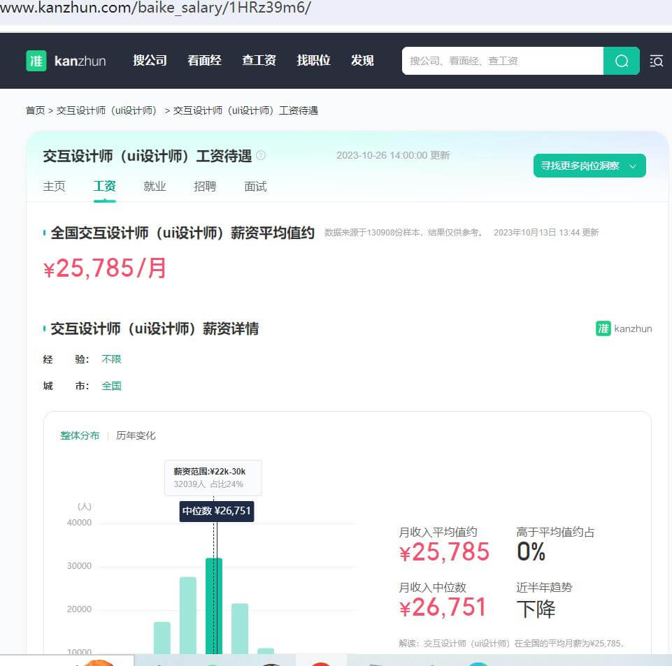The height and width of the screenshot is (666, 672).
Task: Click the tallest light-green bar left of median
Action: point(187,615)
